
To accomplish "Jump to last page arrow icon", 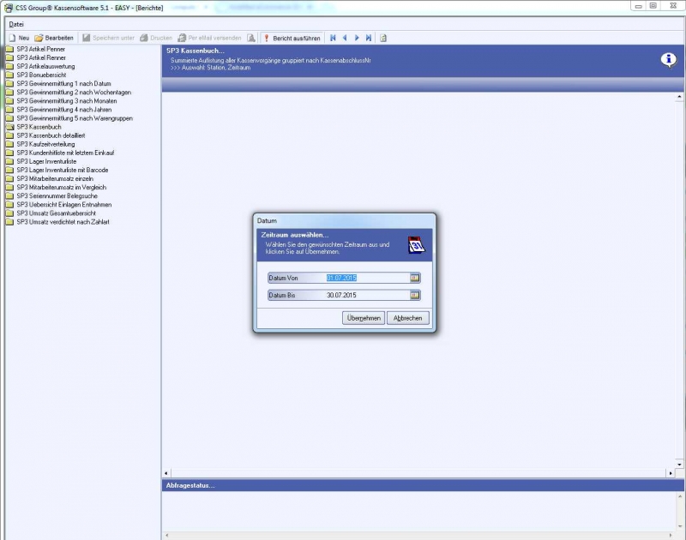I will point(369,38).
